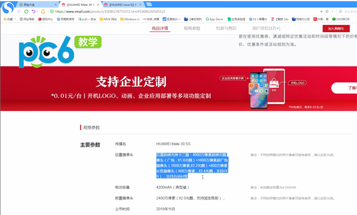Click the search box beside the address bar
Screen dimensions: 357x215
point(348,11)
